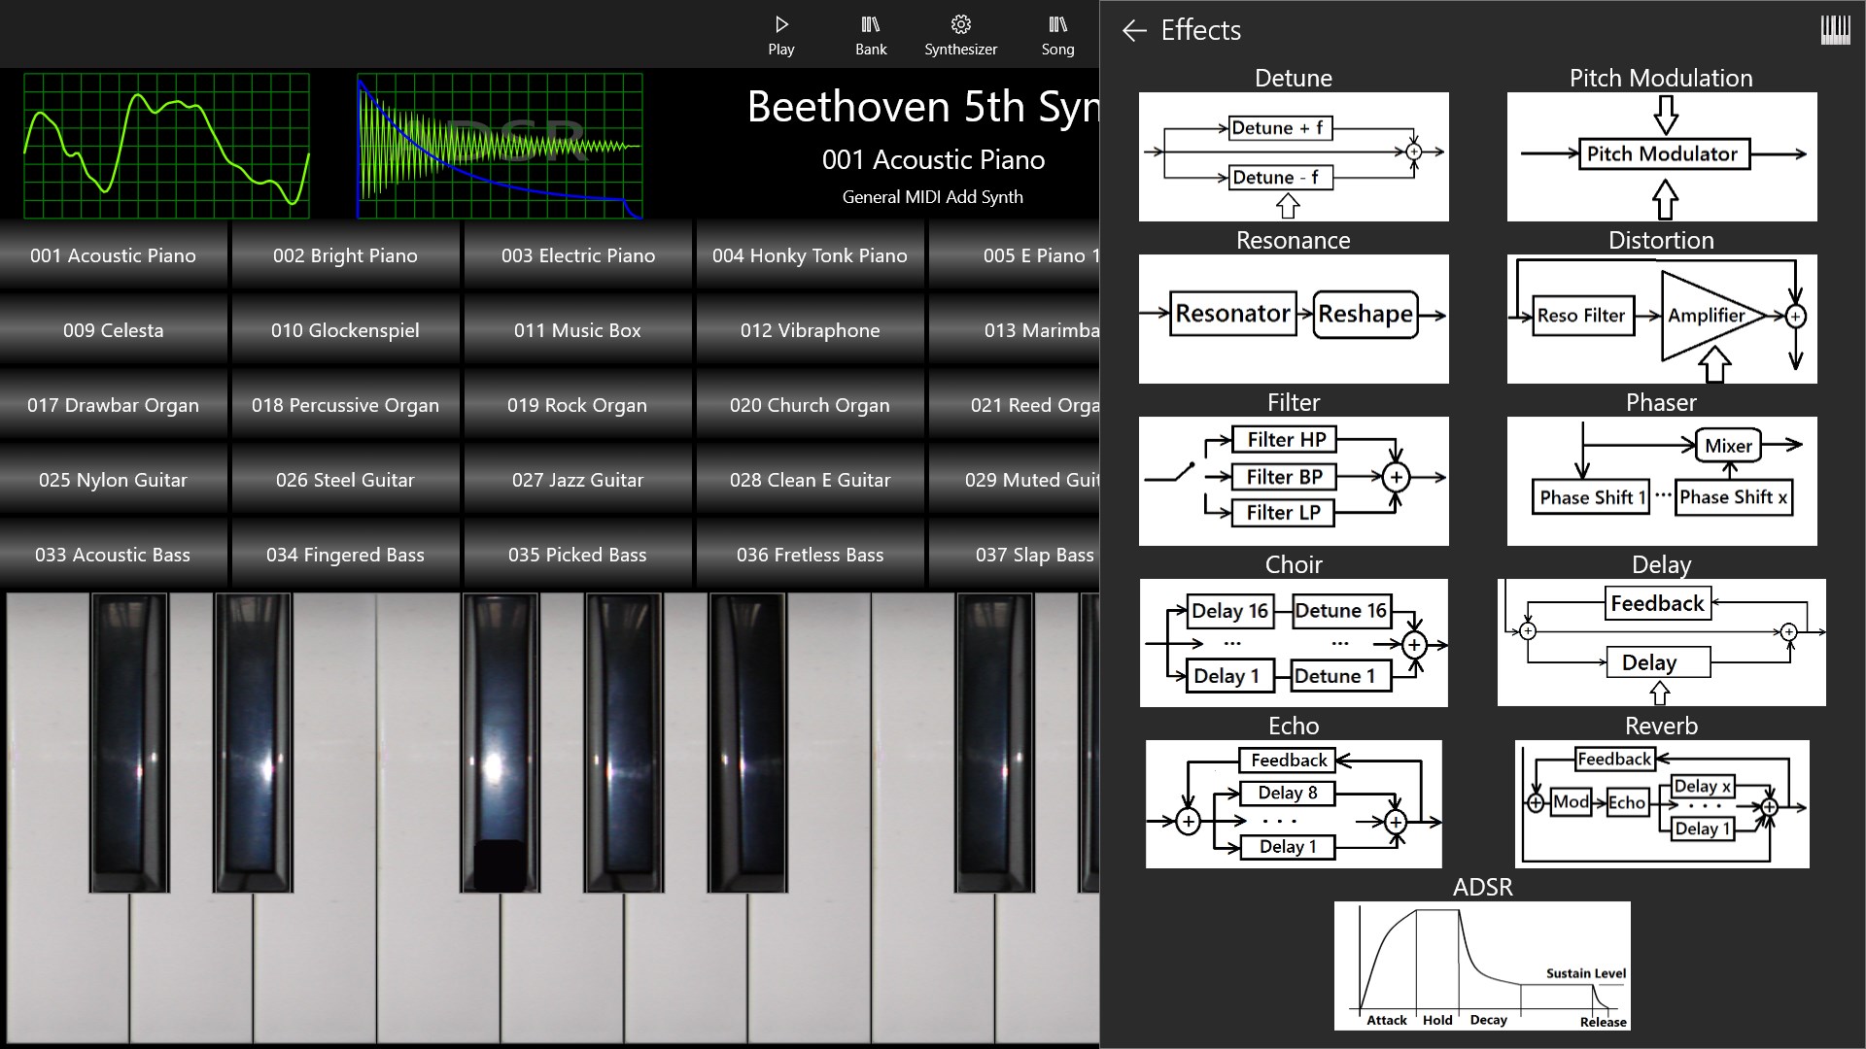
Task: Click the keyboard icon in the Effects panel
Action: coord(1836,30)
